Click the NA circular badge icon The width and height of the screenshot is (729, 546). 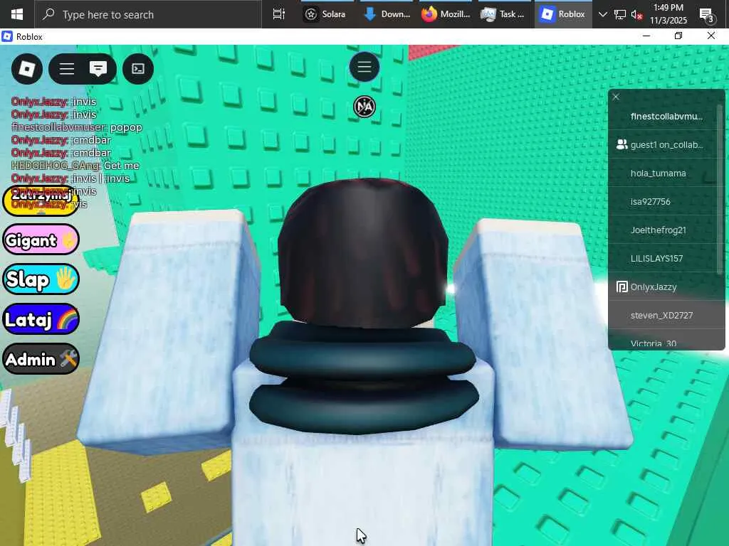364,107
